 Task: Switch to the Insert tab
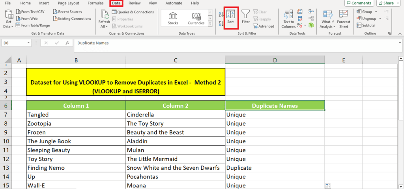click(x=44, y=3)
